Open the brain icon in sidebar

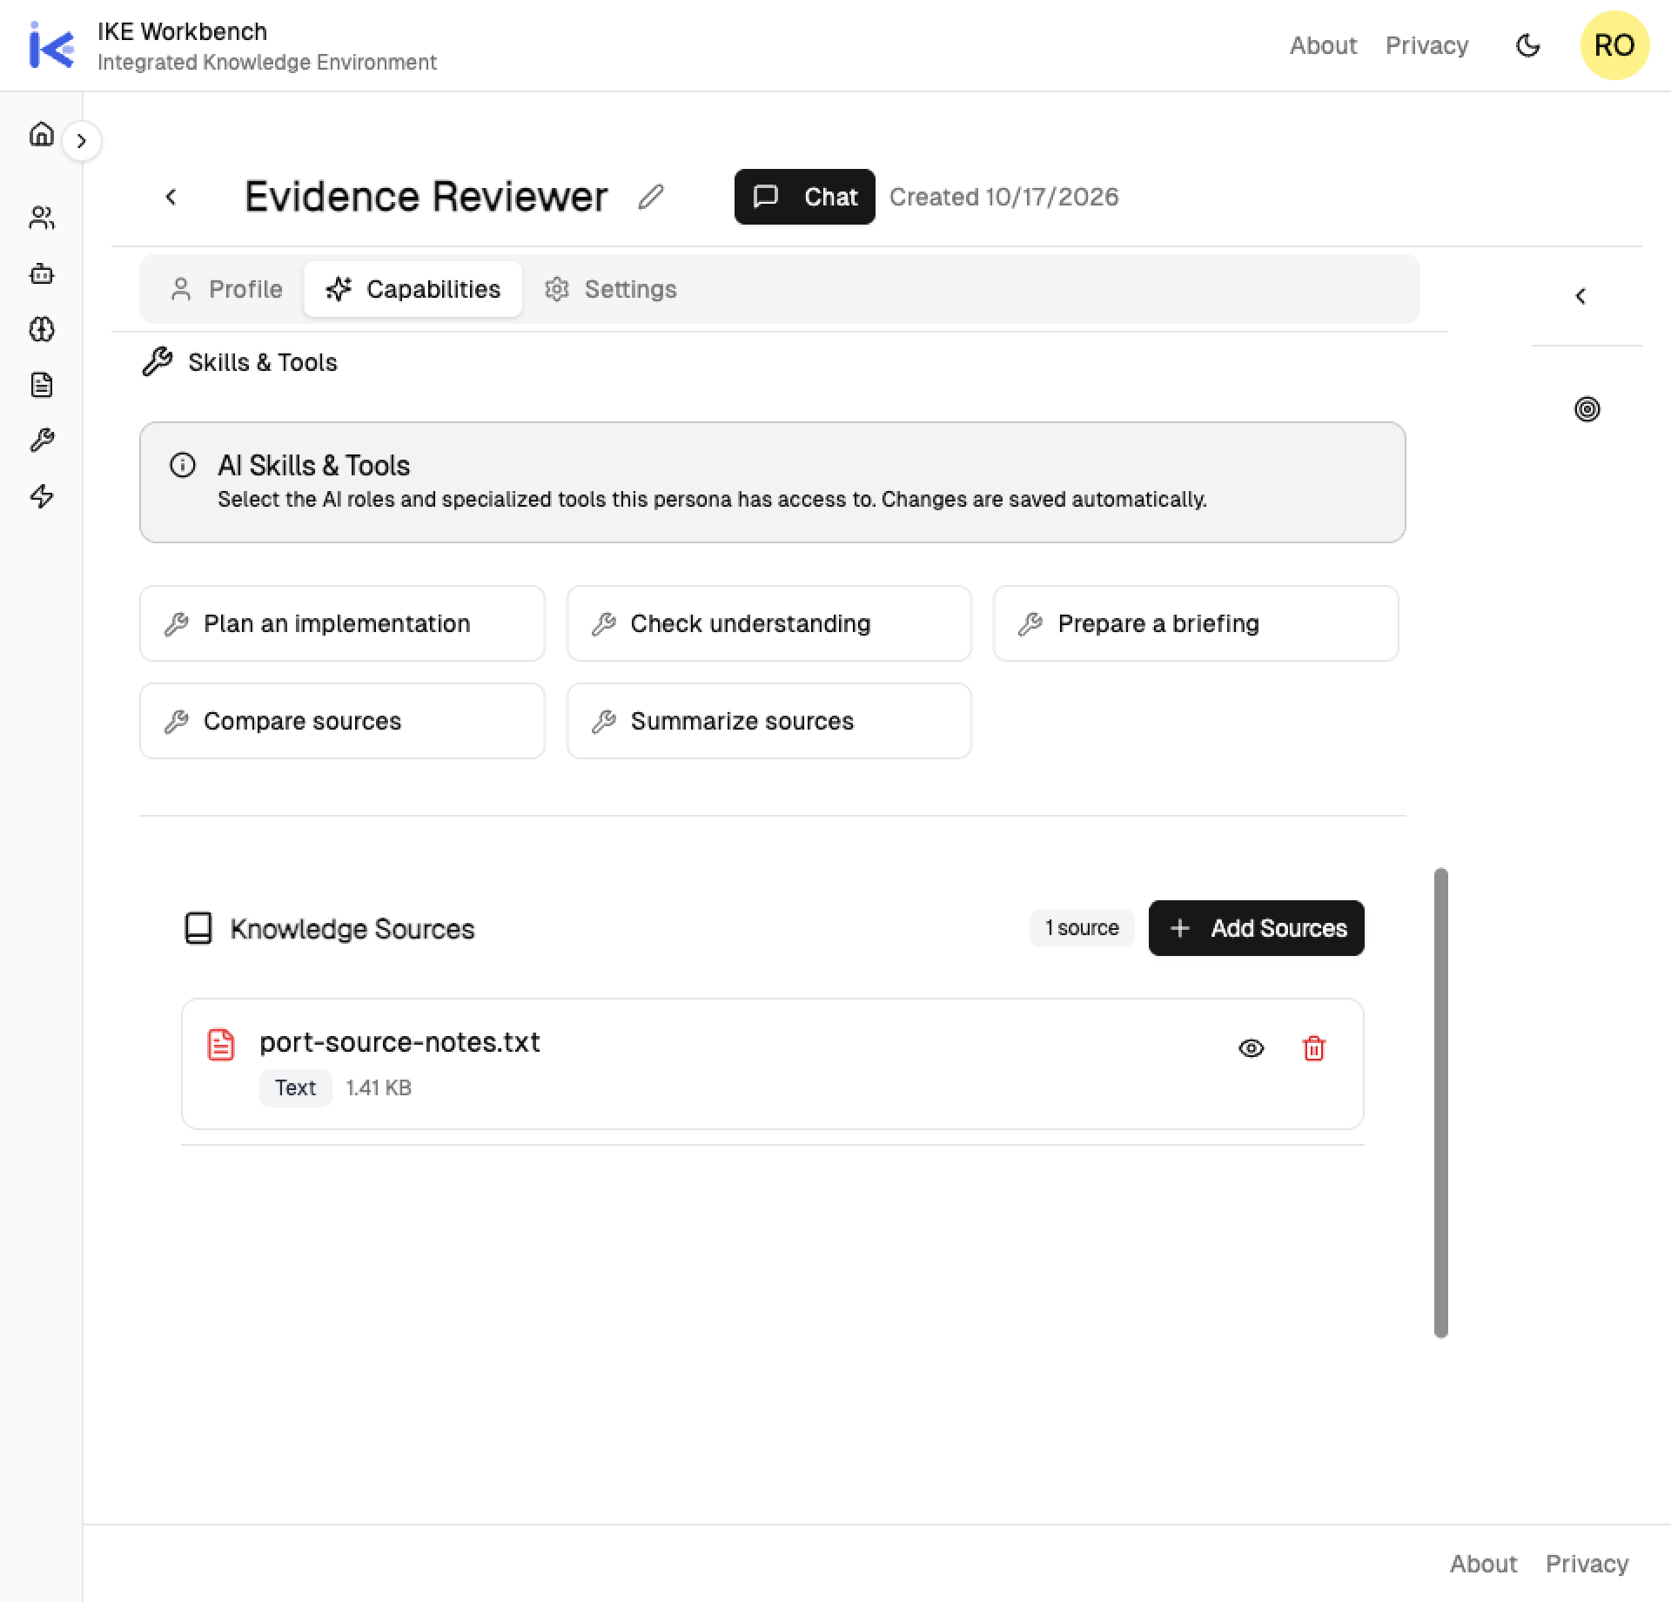click(x=42, y=329)
